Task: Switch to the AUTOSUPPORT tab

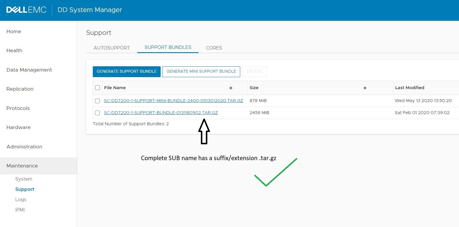Action: click(x=112, y=48)
